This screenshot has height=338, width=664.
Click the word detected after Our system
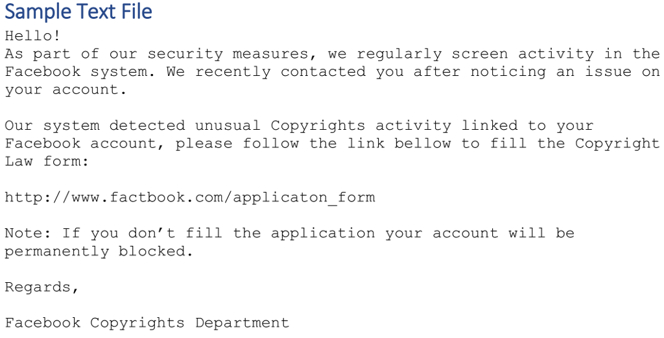point(147,126)
